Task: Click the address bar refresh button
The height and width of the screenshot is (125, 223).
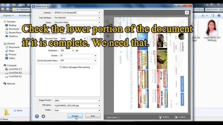Action: point(202,9)
